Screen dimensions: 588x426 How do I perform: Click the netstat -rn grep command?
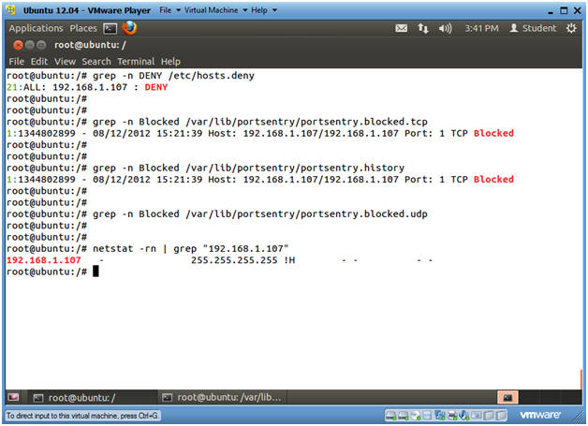tap(190, 249)
